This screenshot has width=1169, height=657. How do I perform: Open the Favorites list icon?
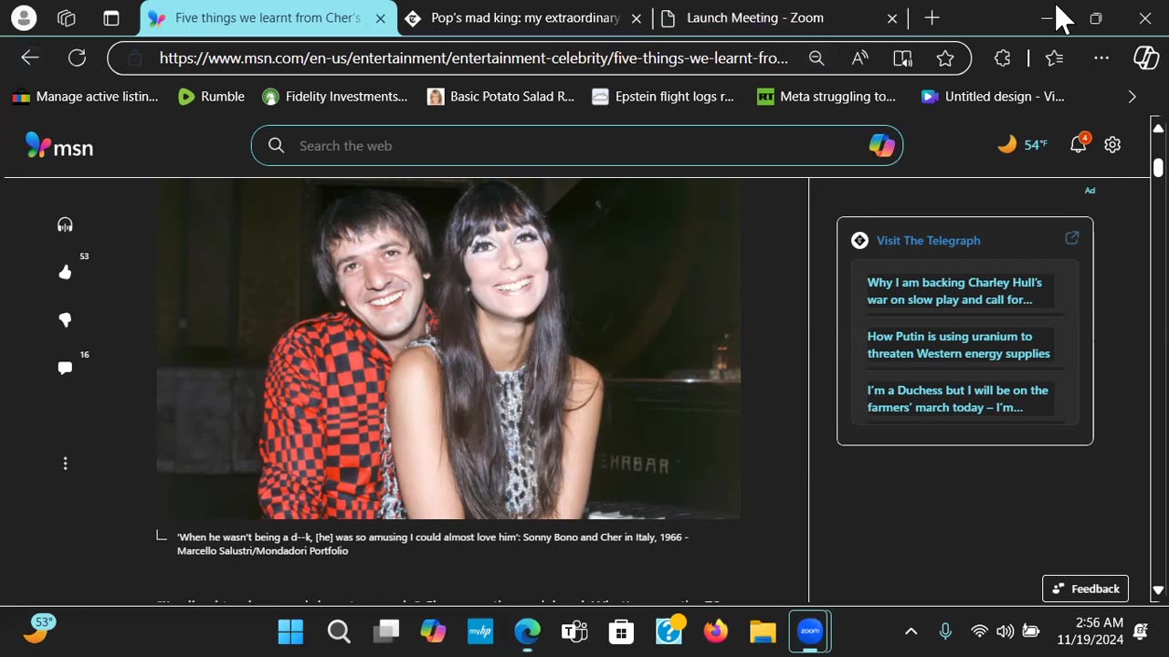(1055, 58)
